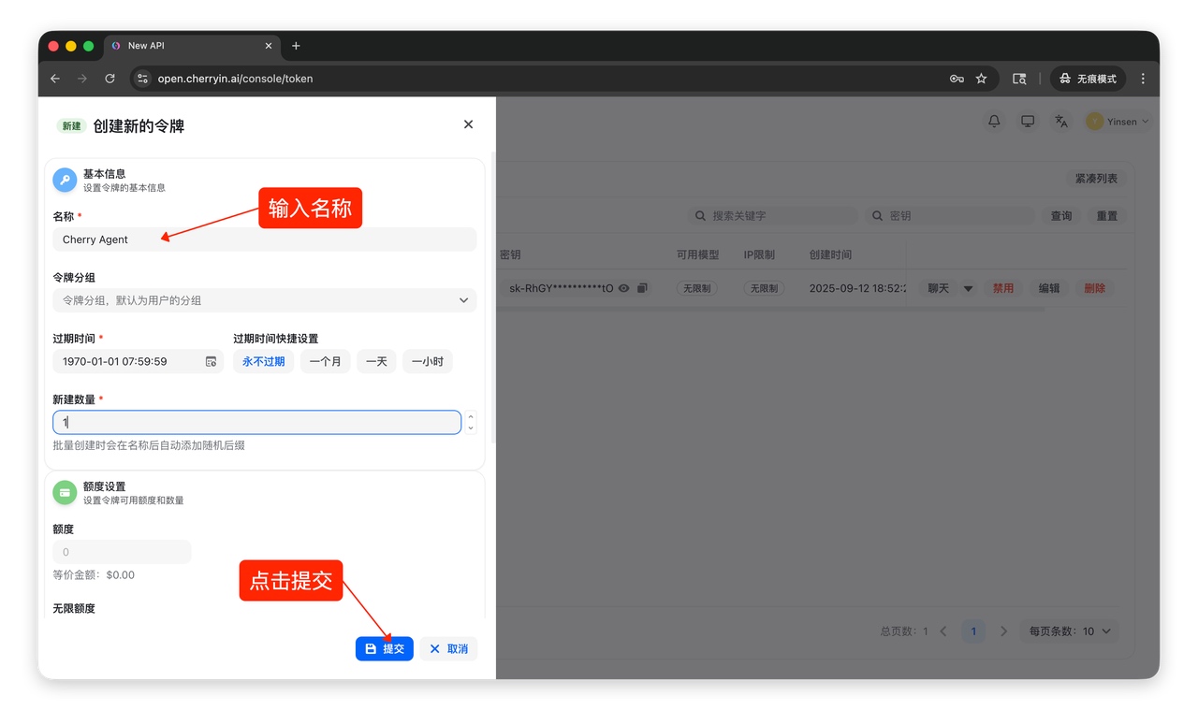Select 一个月 expiration shortcut
This screenshot has width=1198, height=725.
coord(325,361)
